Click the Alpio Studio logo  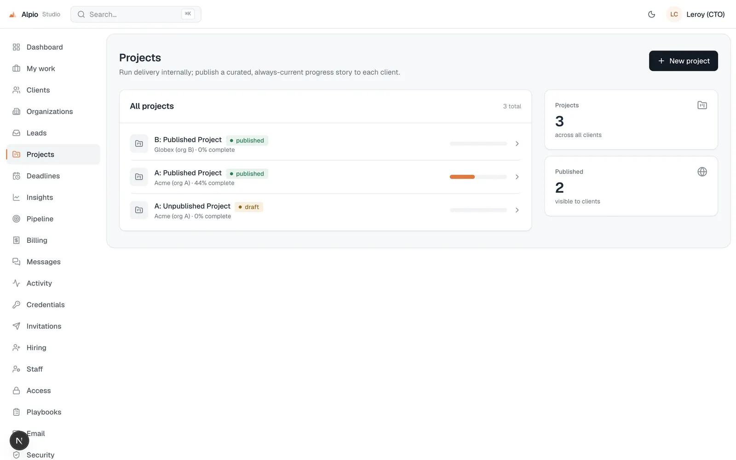click(x=34, y=14)
